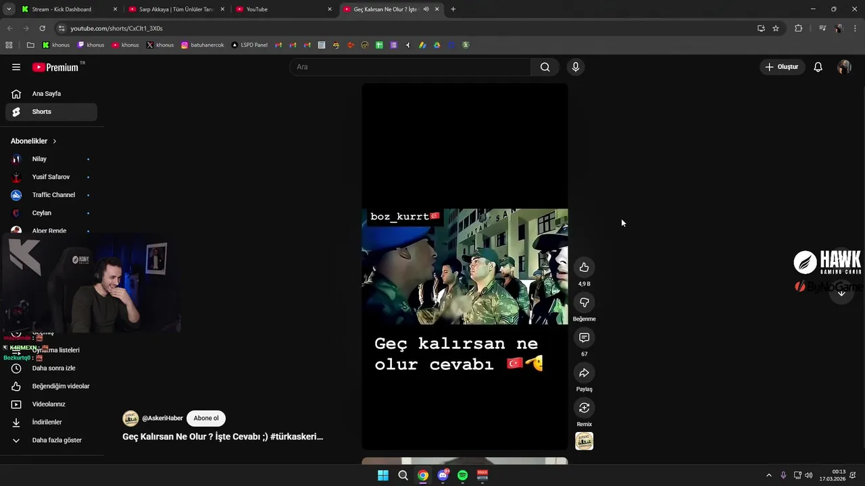The height and width of the screenshot is (486, 865).
Task: Open Spotify from taskbar
Action: (x=462, y=475)
